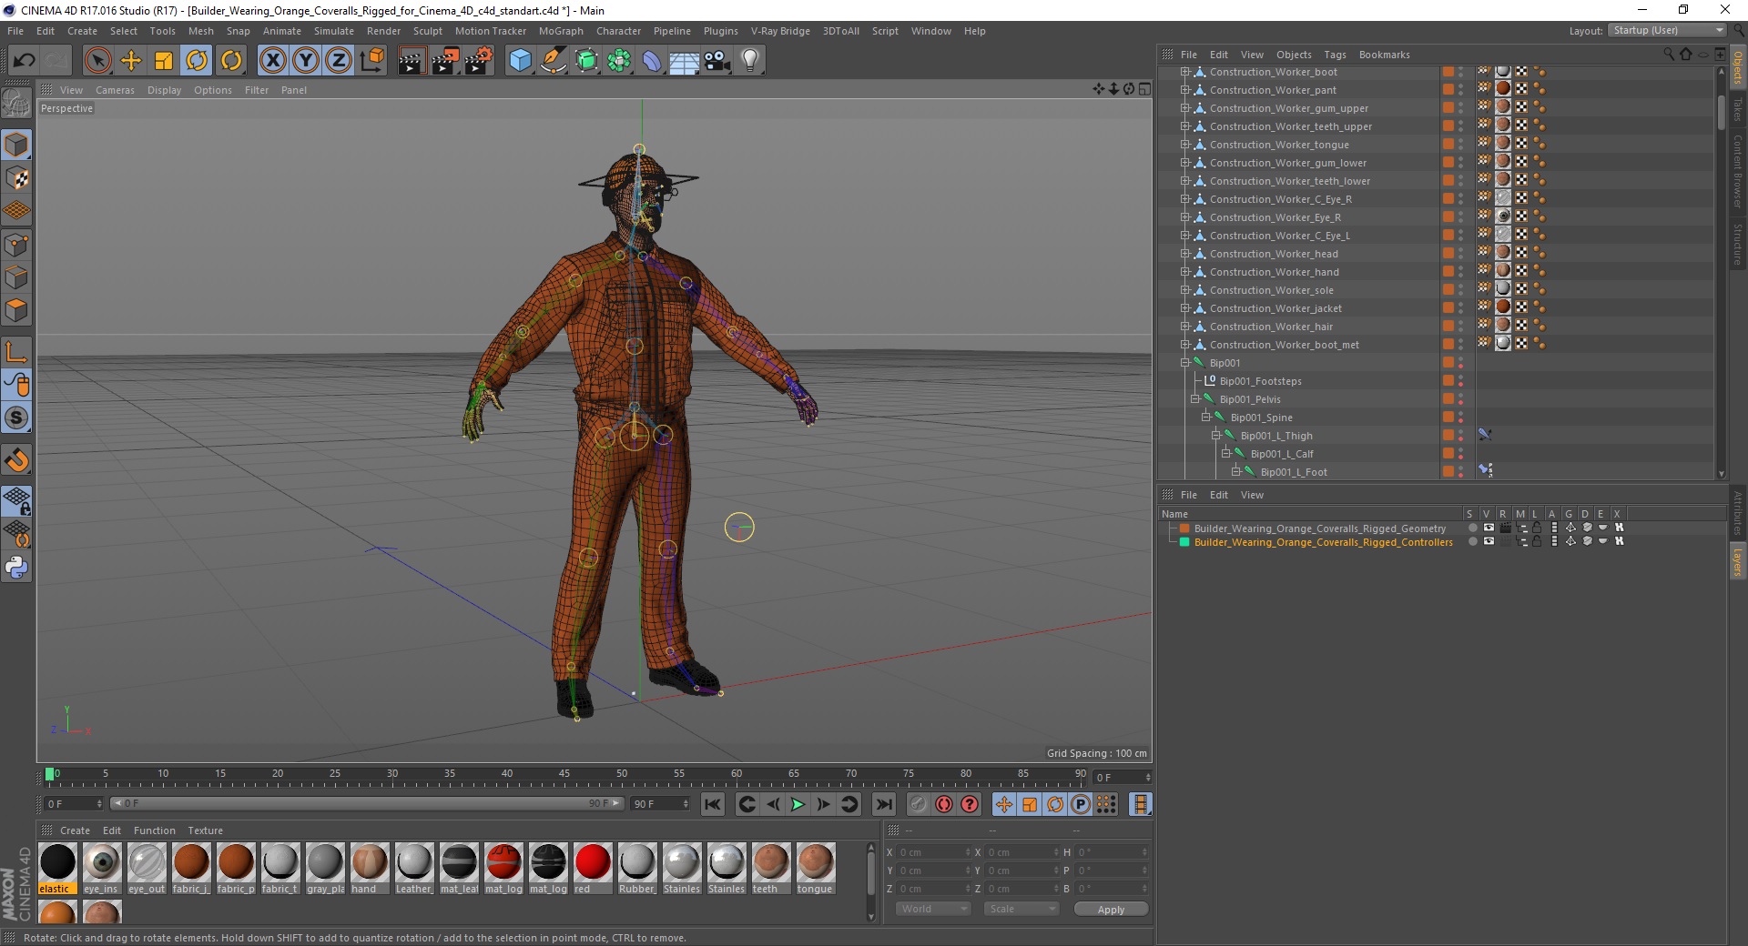
Task: Open viewport Cameras menu
Action: (115, 90)
